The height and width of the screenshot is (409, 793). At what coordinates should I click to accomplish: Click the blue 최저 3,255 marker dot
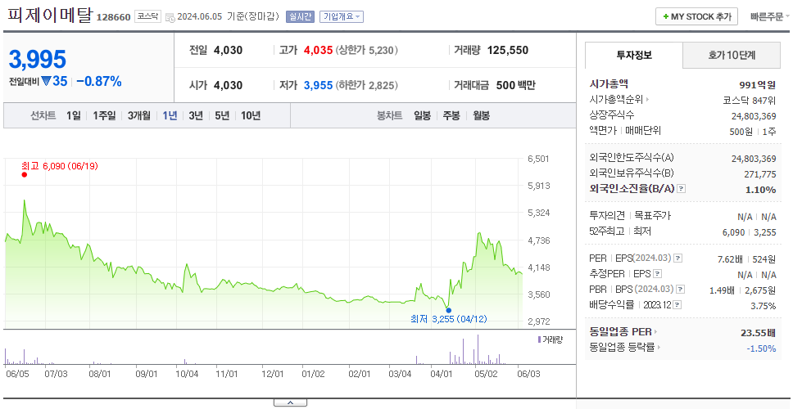click(x=449, y=311)
